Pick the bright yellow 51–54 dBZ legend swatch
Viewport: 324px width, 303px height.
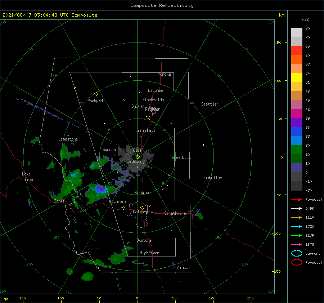click(x=297, y=78)
